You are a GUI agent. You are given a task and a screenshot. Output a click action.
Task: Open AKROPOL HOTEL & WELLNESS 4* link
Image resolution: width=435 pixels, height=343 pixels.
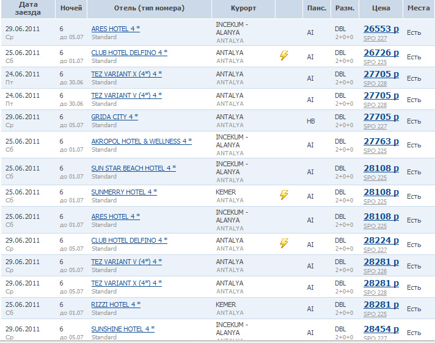(142, 141)
